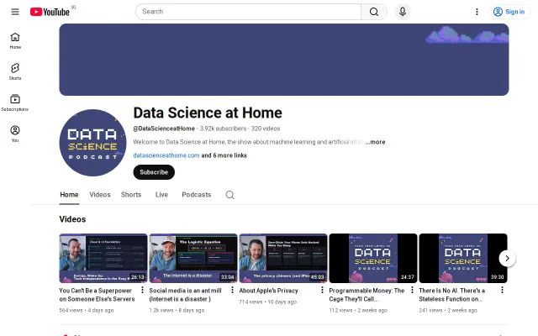Play the 24:37 video thumbnail

373,258
